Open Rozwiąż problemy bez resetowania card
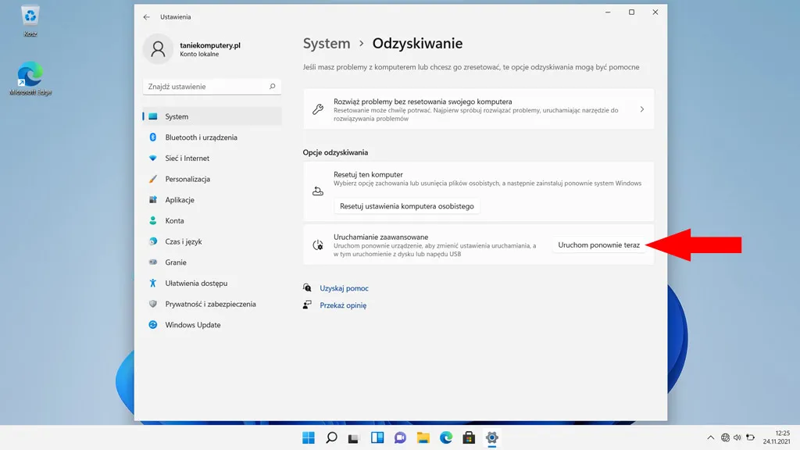The width and height of the screenshot is (800, 450). [479, 109]
